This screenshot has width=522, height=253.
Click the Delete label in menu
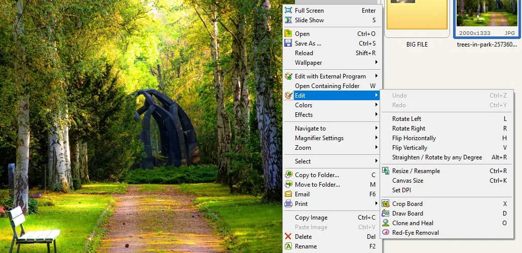point(303,237)
